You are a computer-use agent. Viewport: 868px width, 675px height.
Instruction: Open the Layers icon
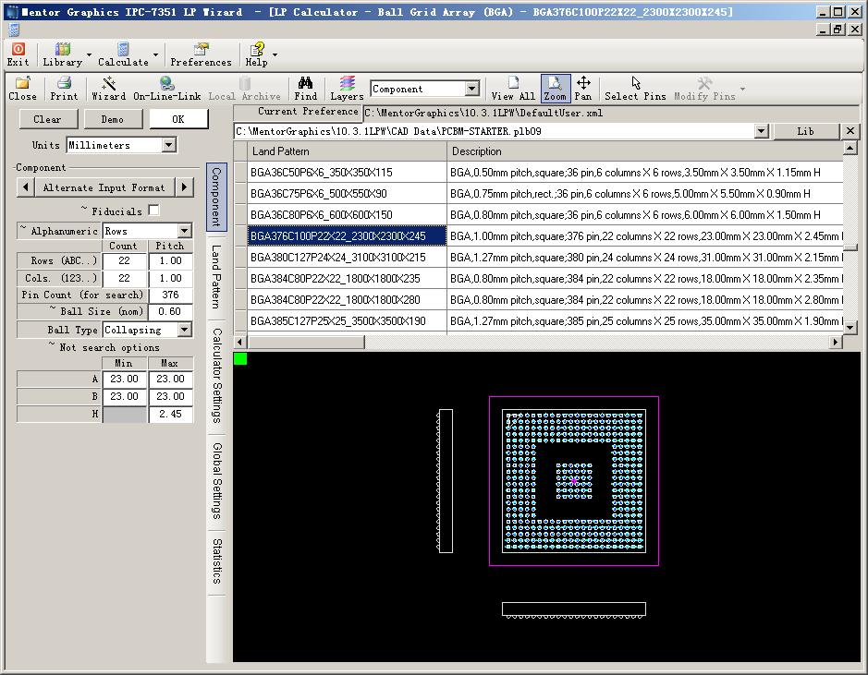tap(347, 83)
